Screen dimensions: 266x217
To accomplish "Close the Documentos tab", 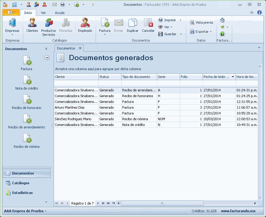I will click(80, 48).
